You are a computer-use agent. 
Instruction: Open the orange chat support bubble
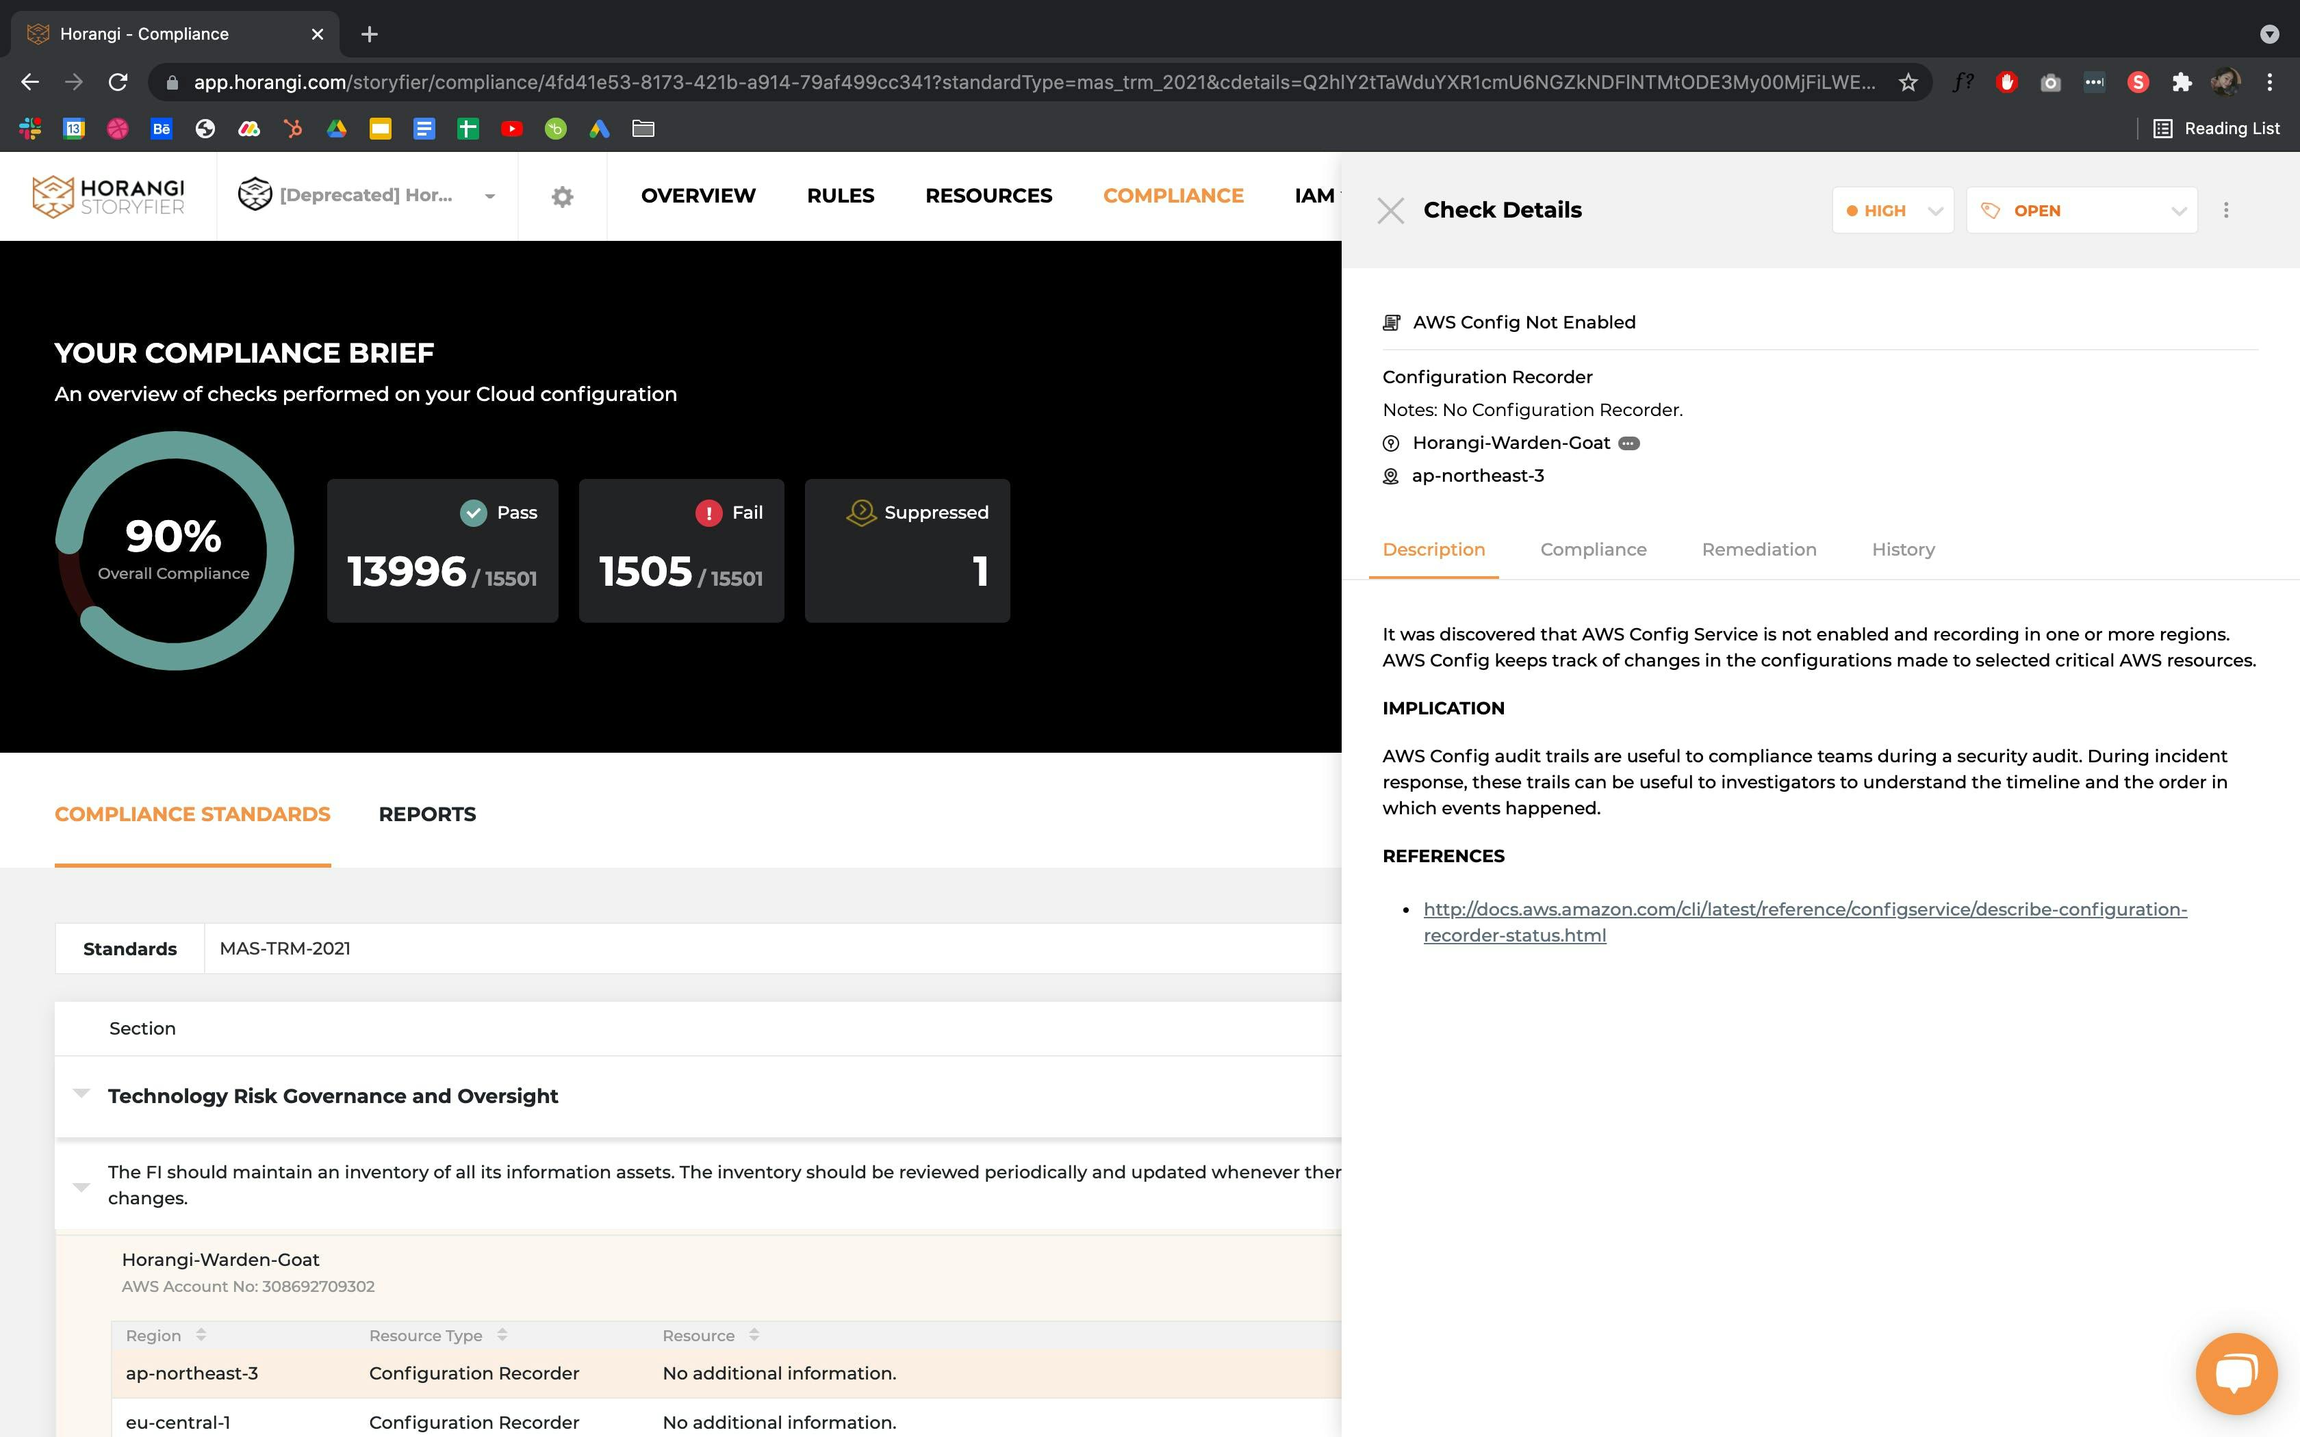2236,1373
